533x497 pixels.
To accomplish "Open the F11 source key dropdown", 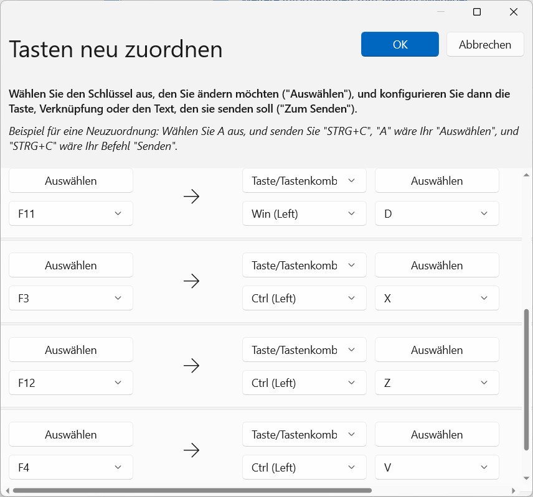I will pyautogui.click(x=71, y=213).
